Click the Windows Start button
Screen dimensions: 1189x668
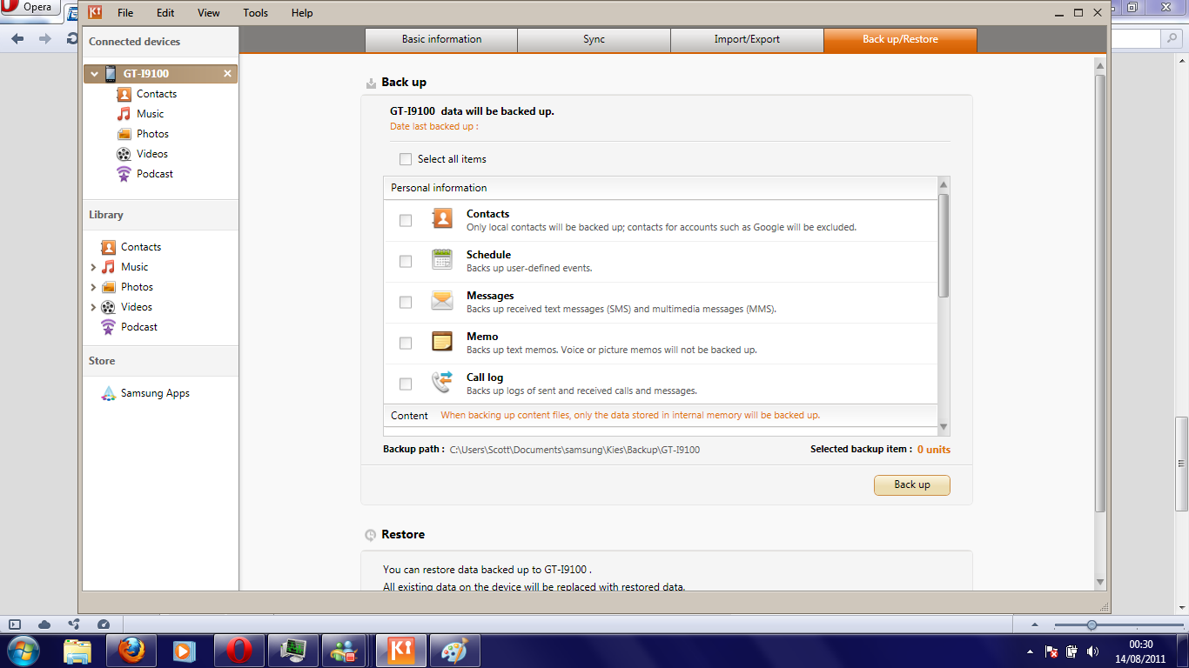pyautogui.click(x=22, y=651)
